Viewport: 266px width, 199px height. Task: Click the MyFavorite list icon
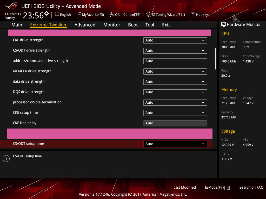[x=79, y=15]
